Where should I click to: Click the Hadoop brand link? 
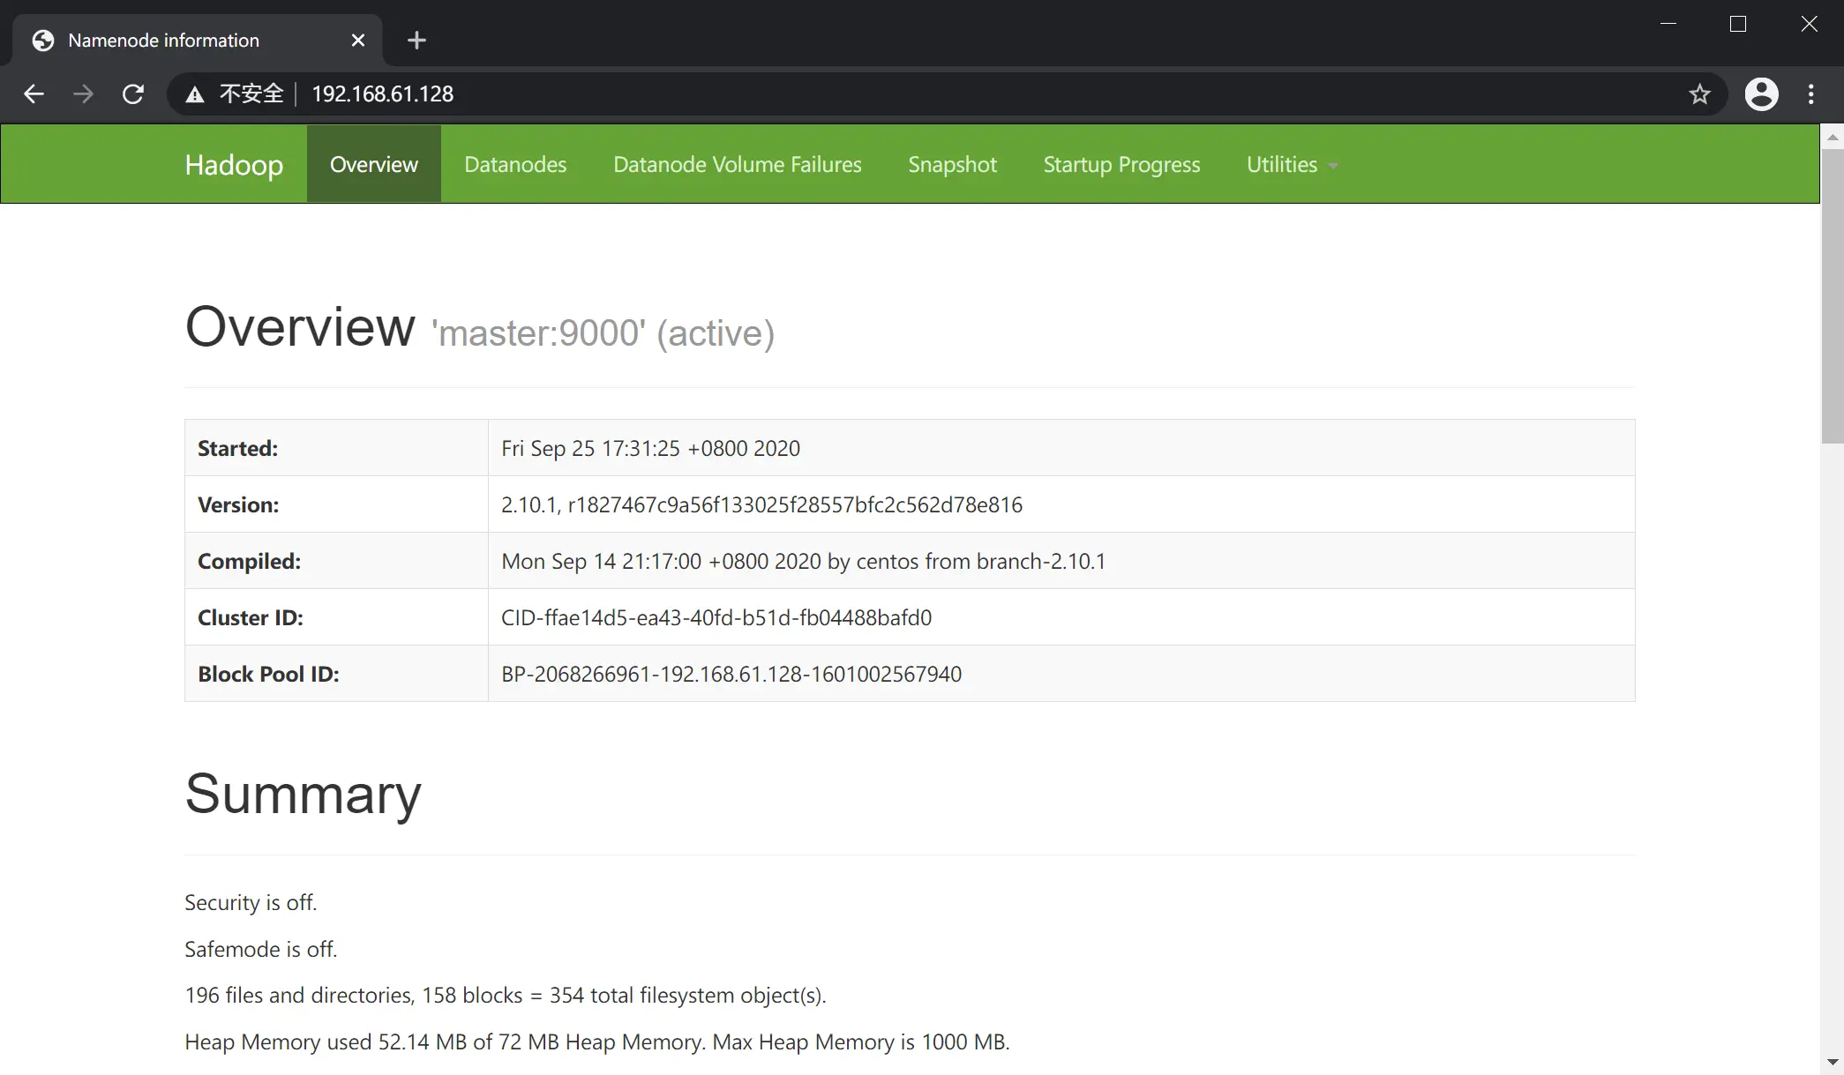pos(233,164)
